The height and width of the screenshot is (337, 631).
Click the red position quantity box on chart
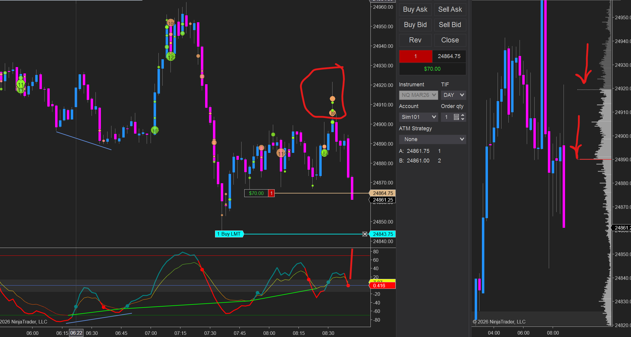pos(271,193)
